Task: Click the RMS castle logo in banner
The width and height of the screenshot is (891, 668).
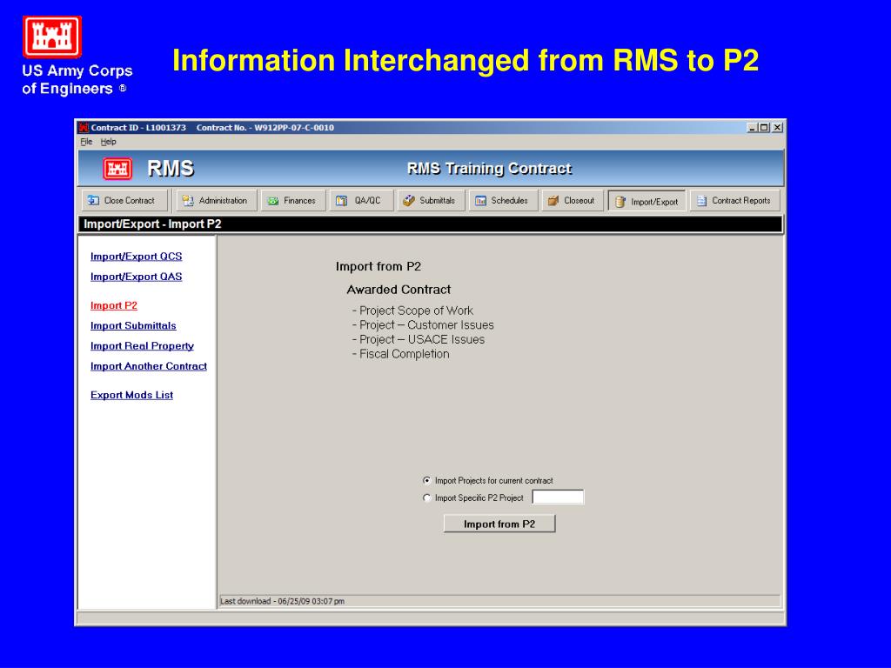Action: click(117, 169)
